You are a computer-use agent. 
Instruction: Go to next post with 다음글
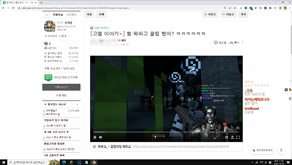tap(228, 14)
